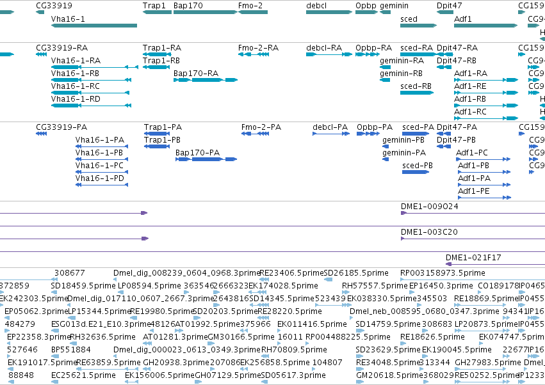
Task: Open the sced-PB protein label
Action: pos(418,166)
